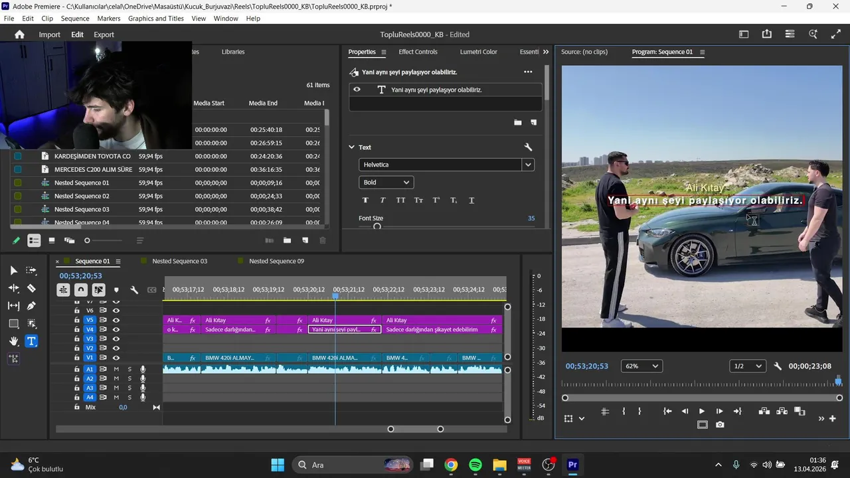
Task: Mute audio track A1
Action: (x=116, y=369)
